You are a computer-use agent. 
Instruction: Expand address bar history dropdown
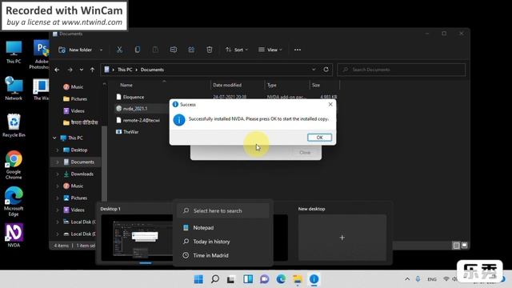point(314,70)
